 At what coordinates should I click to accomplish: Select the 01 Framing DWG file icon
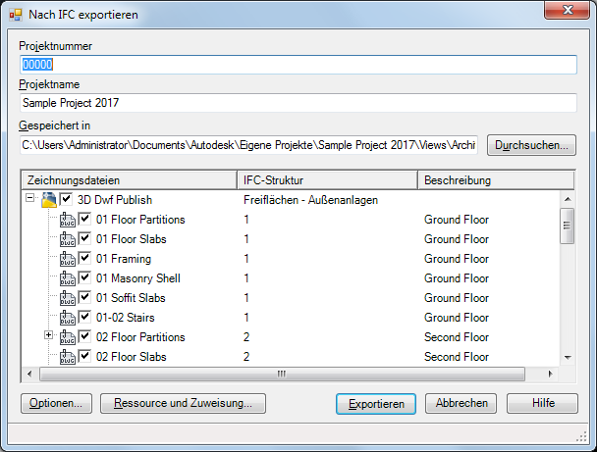point(68,259)
